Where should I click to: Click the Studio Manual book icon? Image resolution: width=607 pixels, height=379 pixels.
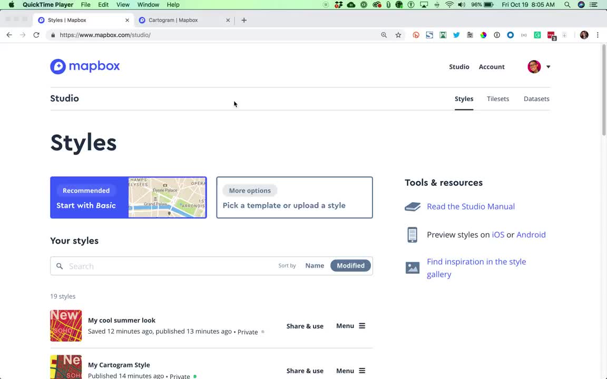[413, 206]
